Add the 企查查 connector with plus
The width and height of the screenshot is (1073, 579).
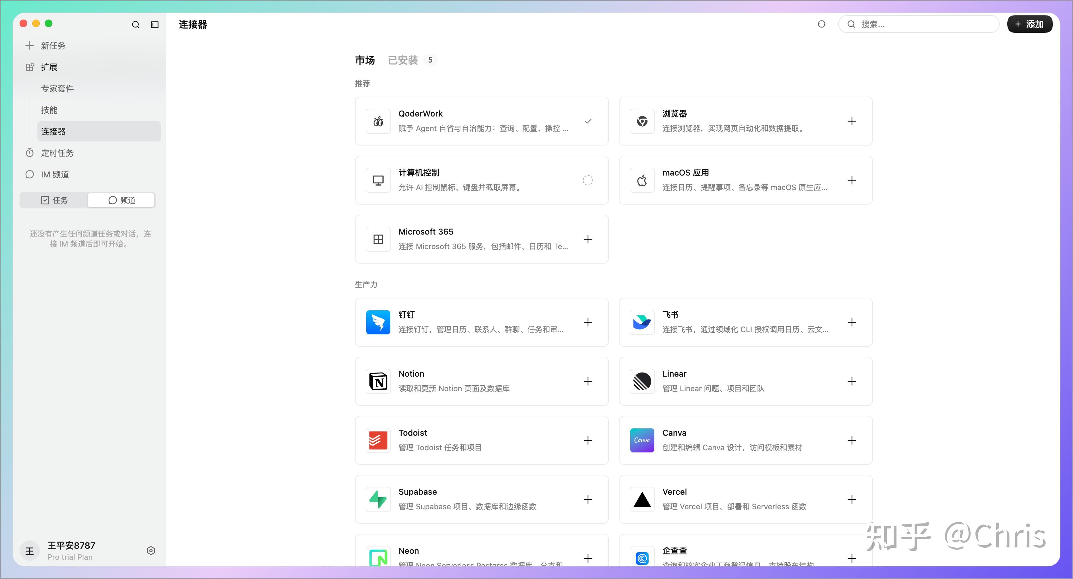pyautogui.click(x=852, y=558)
